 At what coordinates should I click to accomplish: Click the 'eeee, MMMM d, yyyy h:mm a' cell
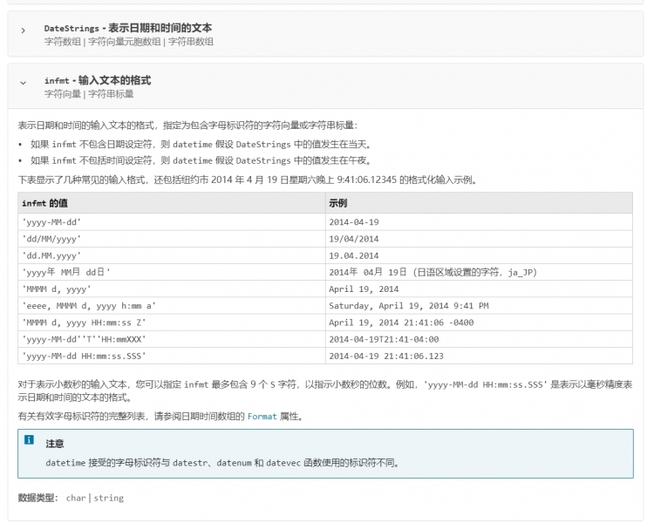[x=89, y=306]
